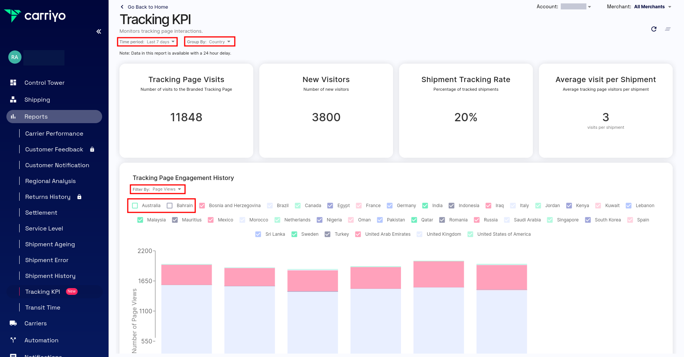Select the Reports menu item
The height and width of the screenshot is (357, 684).
coord(54,116)
